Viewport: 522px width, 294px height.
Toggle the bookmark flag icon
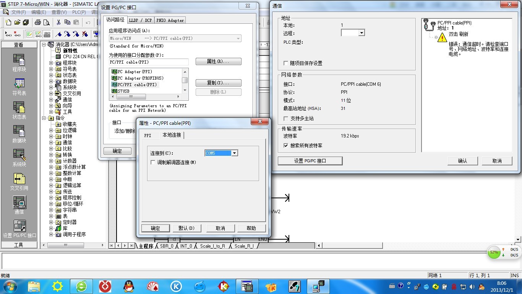59,34
